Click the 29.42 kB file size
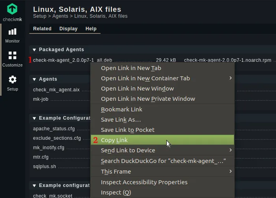This screenshot has height=198, width=276. [166, 60]
